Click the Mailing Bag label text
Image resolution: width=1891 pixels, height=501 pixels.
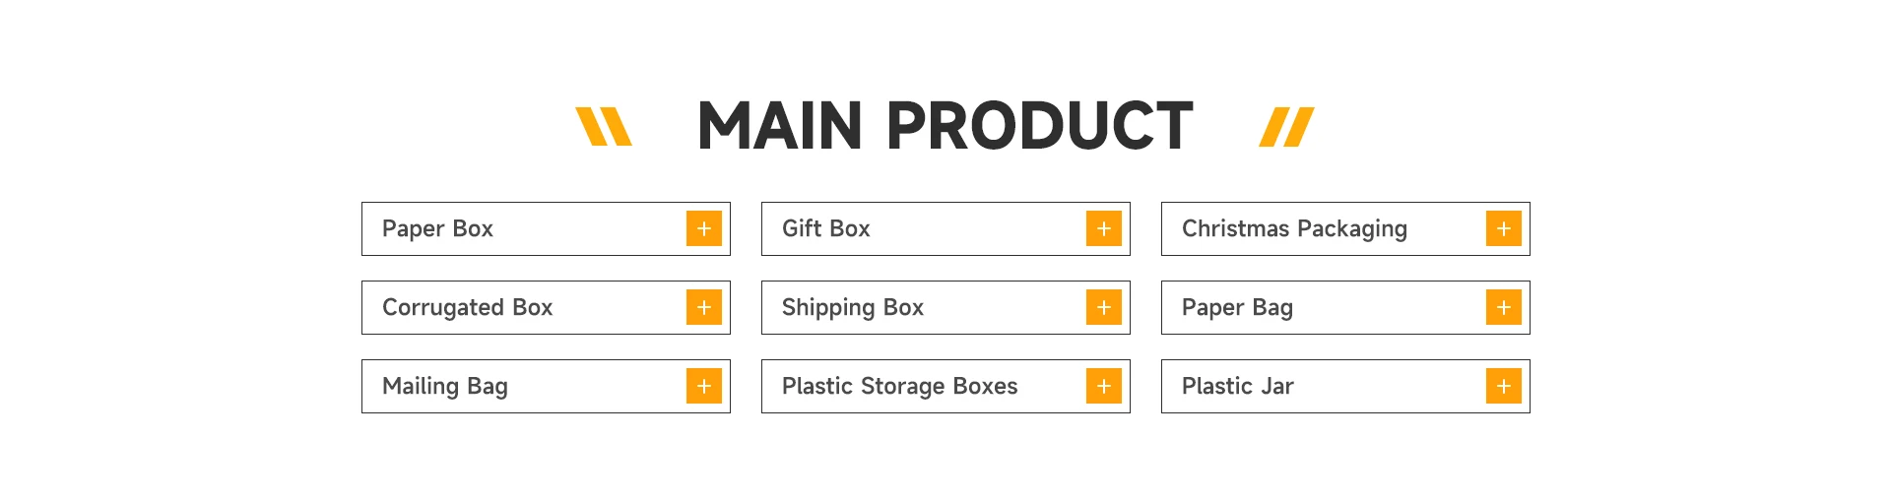tap(444, 386)
